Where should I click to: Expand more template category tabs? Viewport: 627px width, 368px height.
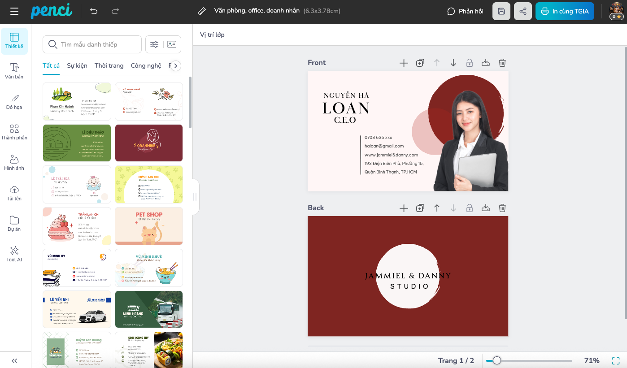pyautogui.click(x=176, y=66)
